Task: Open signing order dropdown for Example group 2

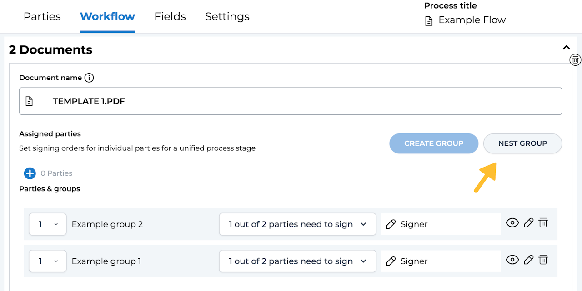Action: [48, 224]
